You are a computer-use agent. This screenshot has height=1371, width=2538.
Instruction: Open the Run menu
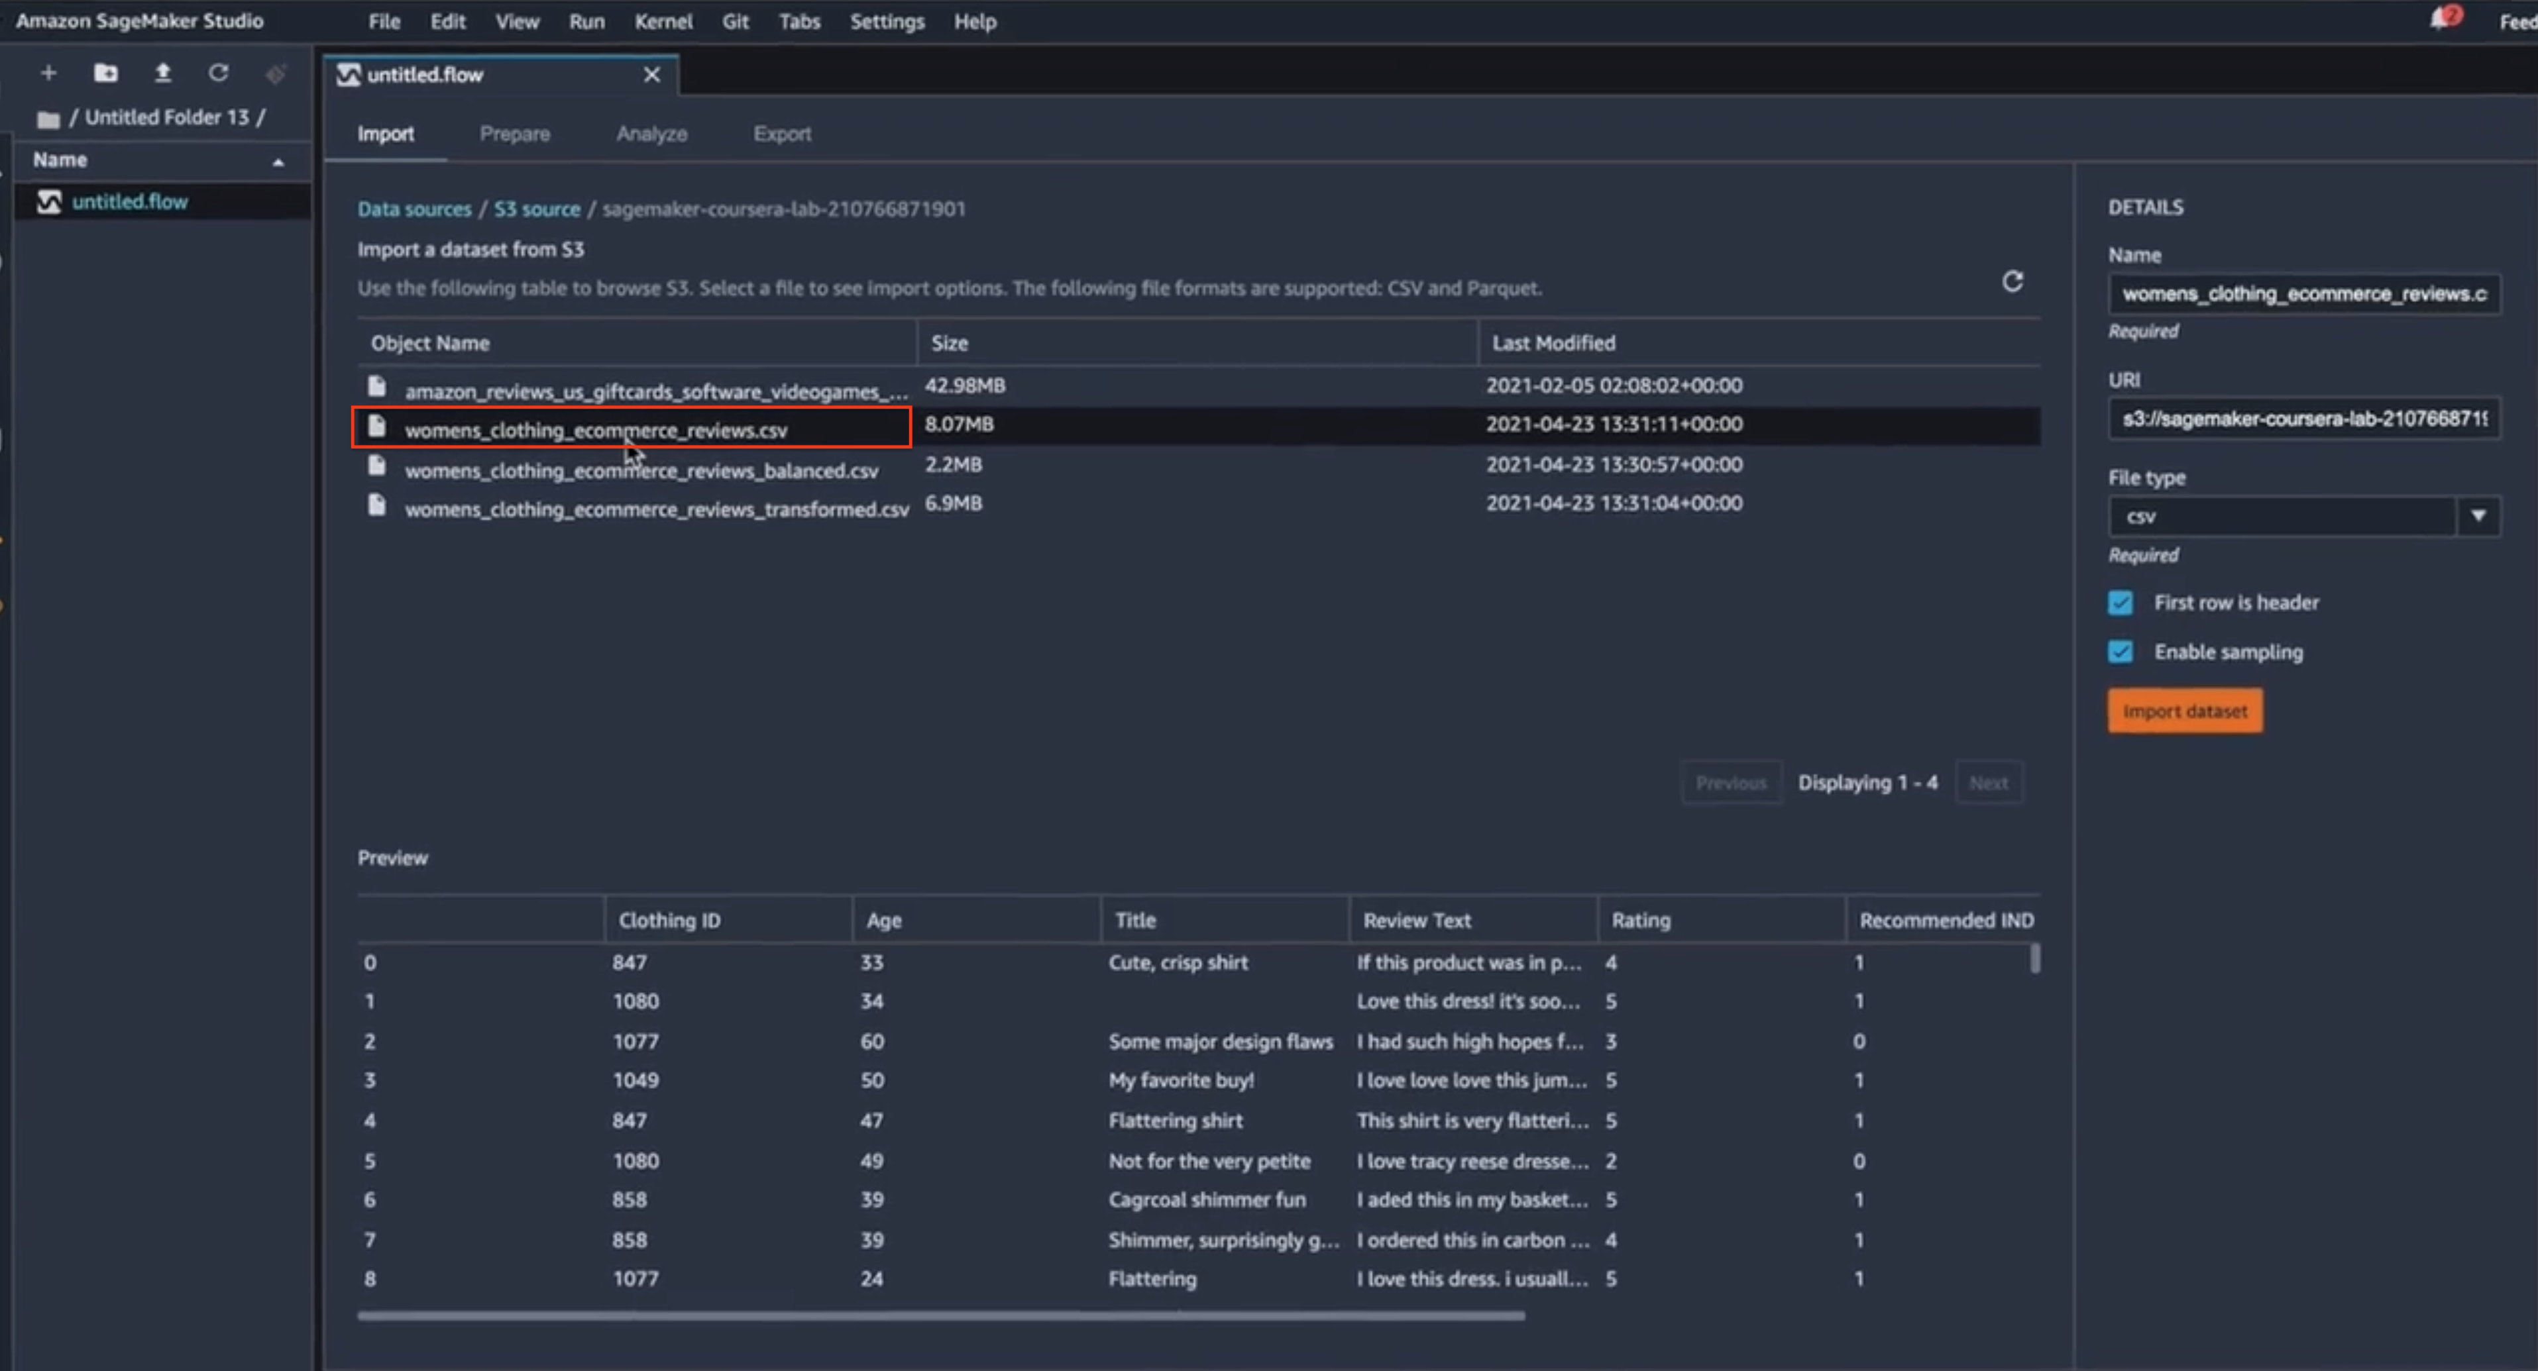586,22
